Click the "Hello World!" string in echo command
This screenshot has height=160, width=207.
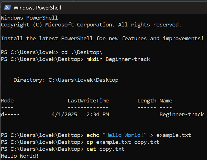(x=125, y=135)
